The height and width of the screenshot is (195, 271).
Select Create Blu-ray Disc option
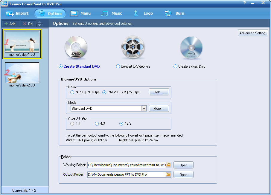189,66
